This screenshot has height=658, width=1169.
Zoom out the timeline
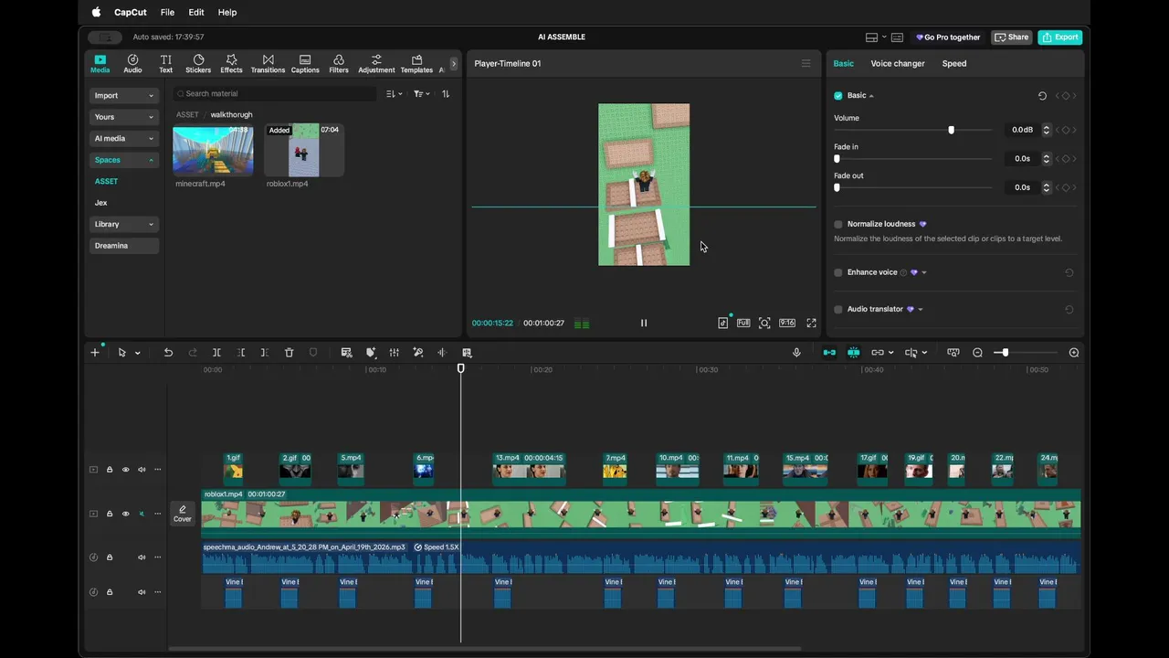[x=977, y=353]
